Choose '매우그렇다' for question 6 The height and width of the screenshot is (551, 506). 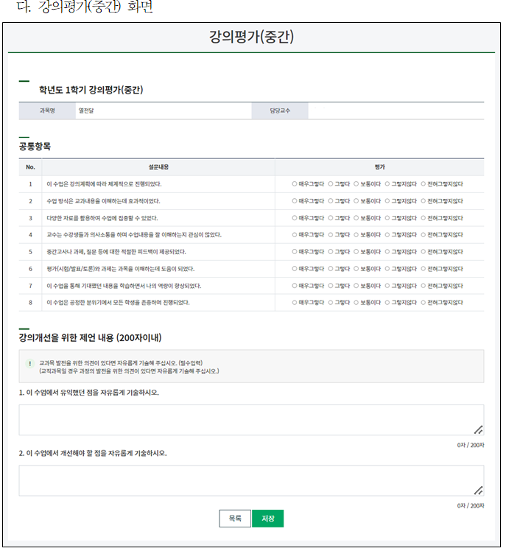pos(295,268)
